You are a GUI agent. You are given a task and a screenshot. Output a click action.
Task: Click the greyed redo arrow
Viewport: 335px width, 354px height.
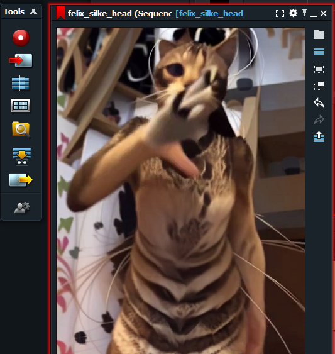point(319,119)
